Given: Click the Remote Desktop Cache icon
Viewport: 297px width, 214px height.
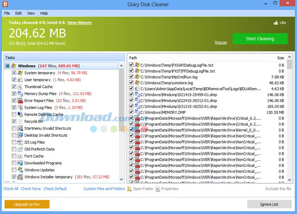Looking at the screenshot, I should (x=20, y=114).
